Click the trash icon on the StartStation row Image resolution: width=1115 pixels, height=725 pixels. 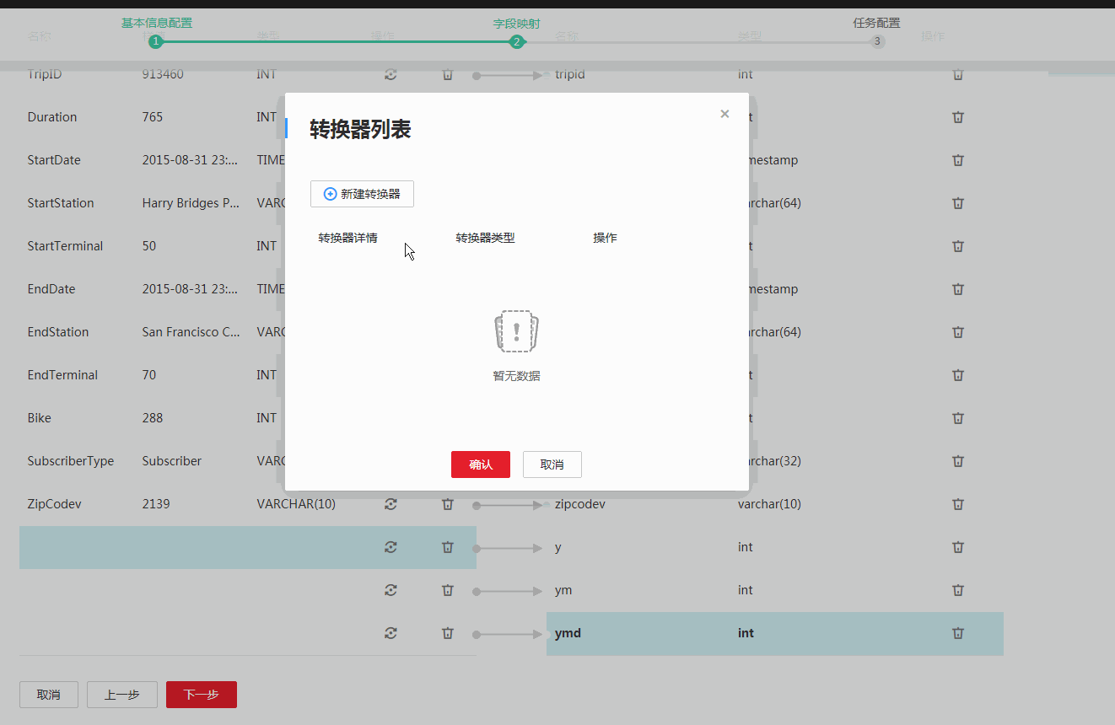coord(447,203)
